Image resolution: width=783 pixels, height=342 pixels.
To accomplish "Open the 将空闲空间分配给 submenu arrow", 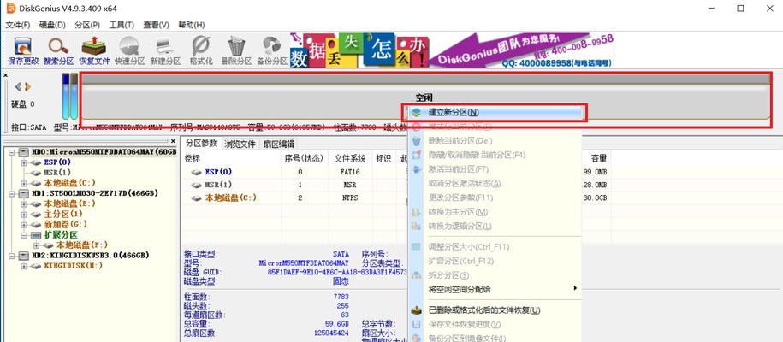I will [x=575, y=289].
